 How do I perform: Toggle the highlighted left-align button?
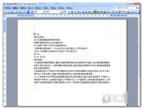click(x=95, y=12)
